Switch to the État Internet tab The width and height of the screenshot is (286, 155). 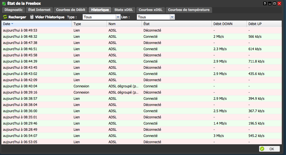[39, 10]
